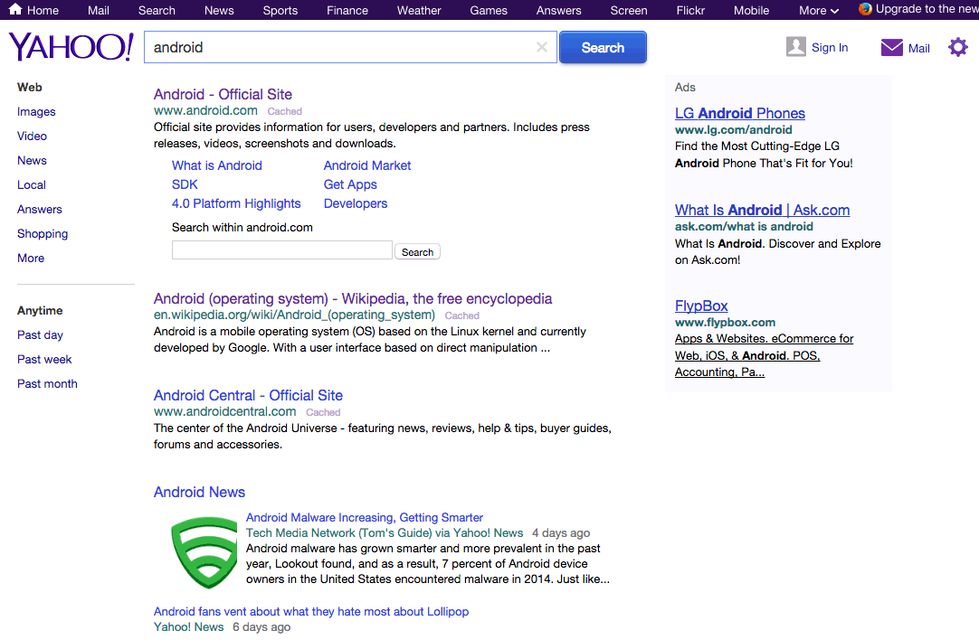The image size is (979, 640).
Task: Open Cached link for Wikipedia result
Action: 462,315
